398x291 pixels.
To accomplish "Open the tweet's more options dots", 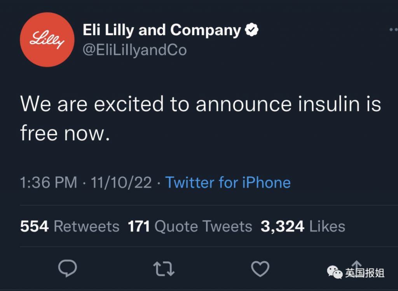I will tap(393, 30).
